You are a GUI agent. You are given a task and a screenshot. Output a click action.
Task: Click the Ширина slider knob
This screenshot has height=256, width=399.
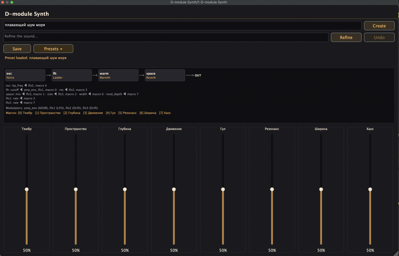321,189
